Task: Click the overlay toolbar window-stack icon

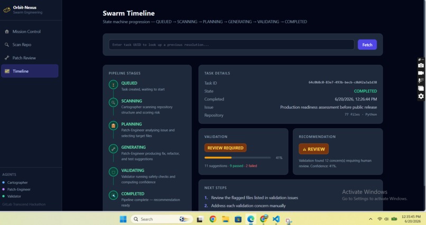Action: pos(421,88)
